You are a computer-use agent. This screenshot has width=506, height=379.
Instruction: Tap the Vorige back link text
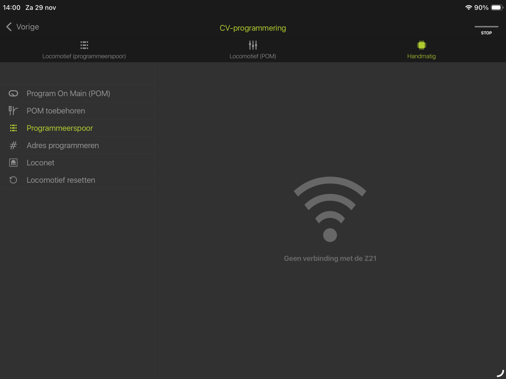28,27
